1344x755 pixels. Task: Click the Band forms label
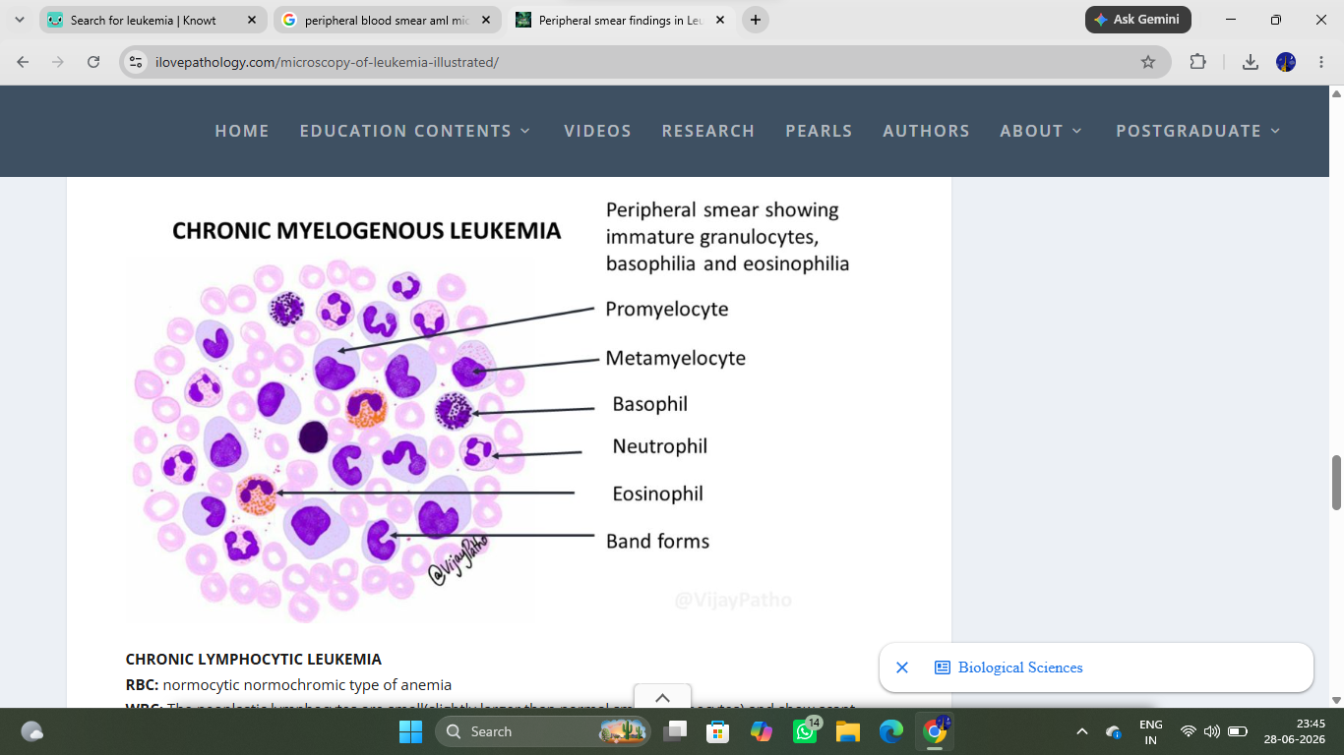tap(657, 541)
